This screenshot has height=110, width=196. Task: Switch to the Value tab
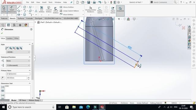pyautogui.click(x=3, y=38)
